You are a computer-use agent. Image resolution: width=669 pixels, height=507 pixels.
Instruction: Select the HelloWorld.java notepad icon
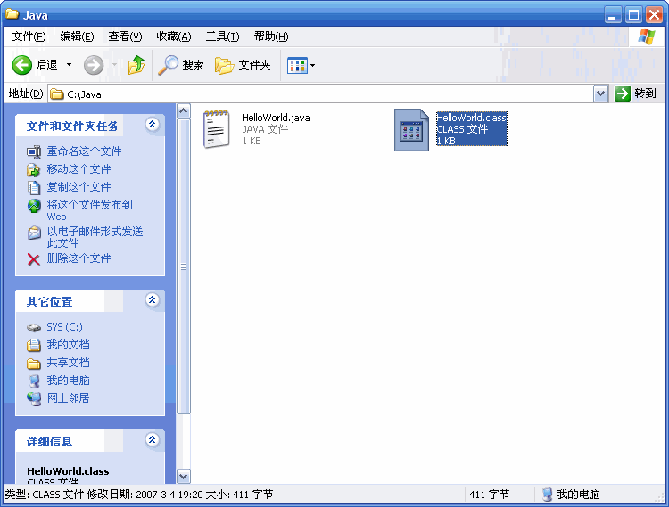pyautogui.click(x=217, y=129)
